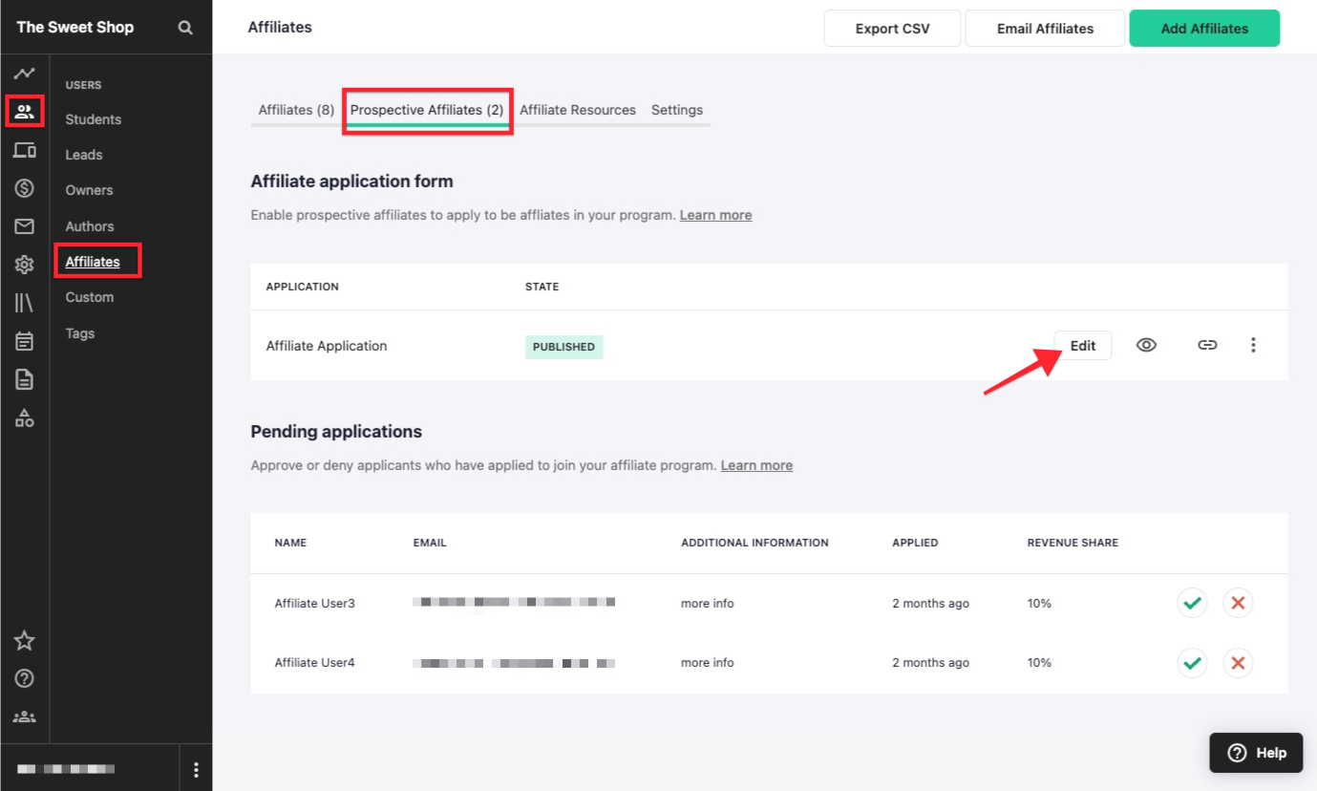View more info for Affiliate User4
Image resolution: width=1317 pixels, height=791 pixels.
click(708, 662)
